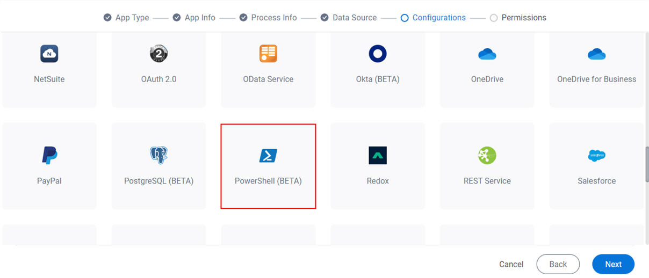Select the OneDrive for Business icon
Screen dimensions: 649x278
597,54
